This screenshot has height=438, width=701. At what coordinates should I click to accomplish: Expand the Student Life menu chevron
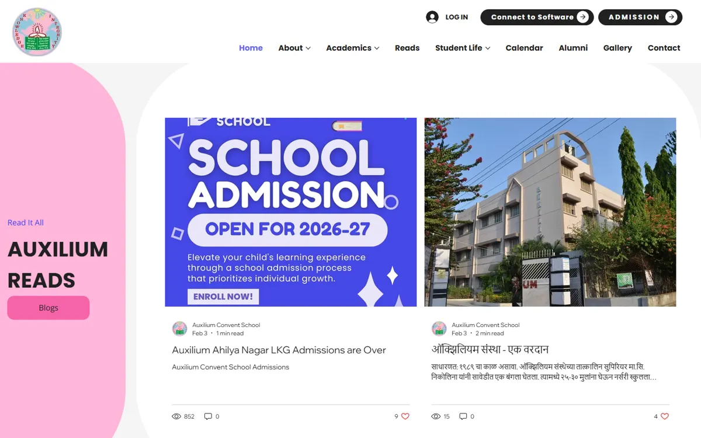(x=488, y=48)
